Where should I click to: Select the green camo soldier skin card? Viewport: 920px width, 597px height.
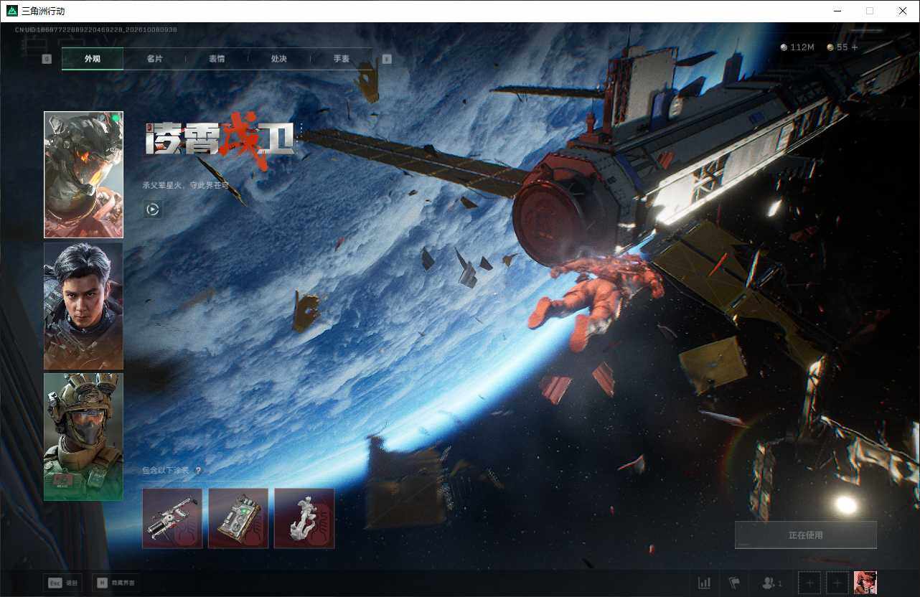pos(83,437)
